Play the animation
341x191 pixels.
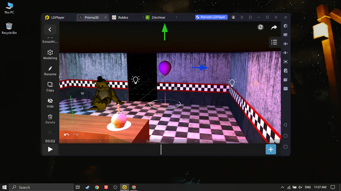tap(50, 149)
